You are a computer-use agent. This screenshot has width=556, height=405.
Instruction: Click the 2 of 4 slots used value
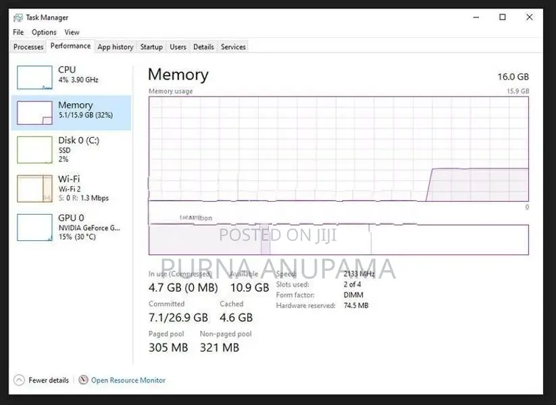click(x=352, y=284)
